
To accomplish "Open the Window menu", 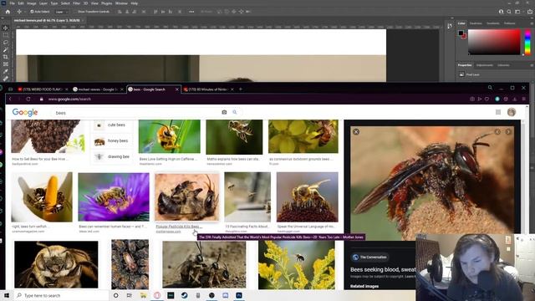I will [121, 3].
